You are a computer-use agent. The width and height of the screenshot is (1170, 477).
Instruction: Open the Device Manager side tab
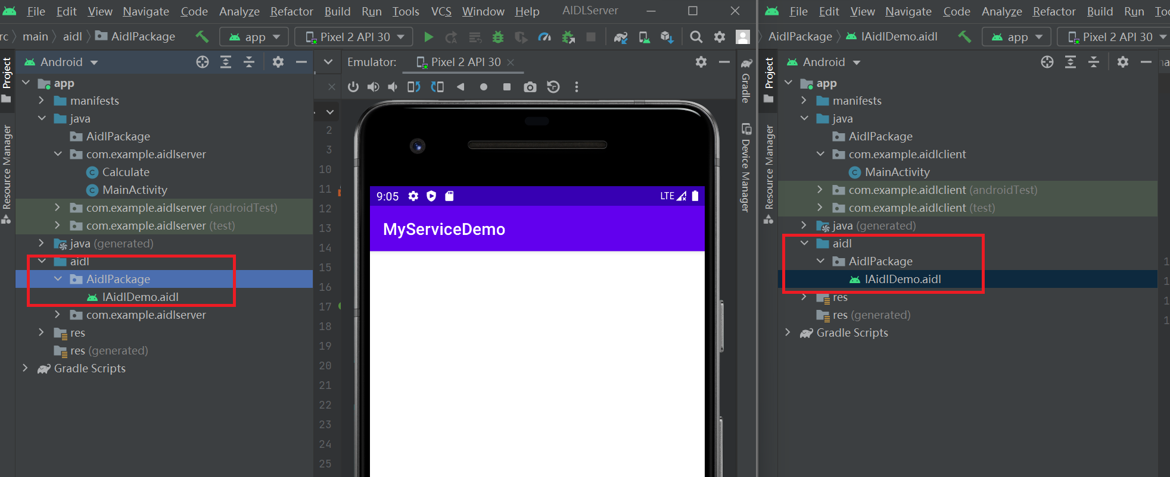[x=746, y=168]
